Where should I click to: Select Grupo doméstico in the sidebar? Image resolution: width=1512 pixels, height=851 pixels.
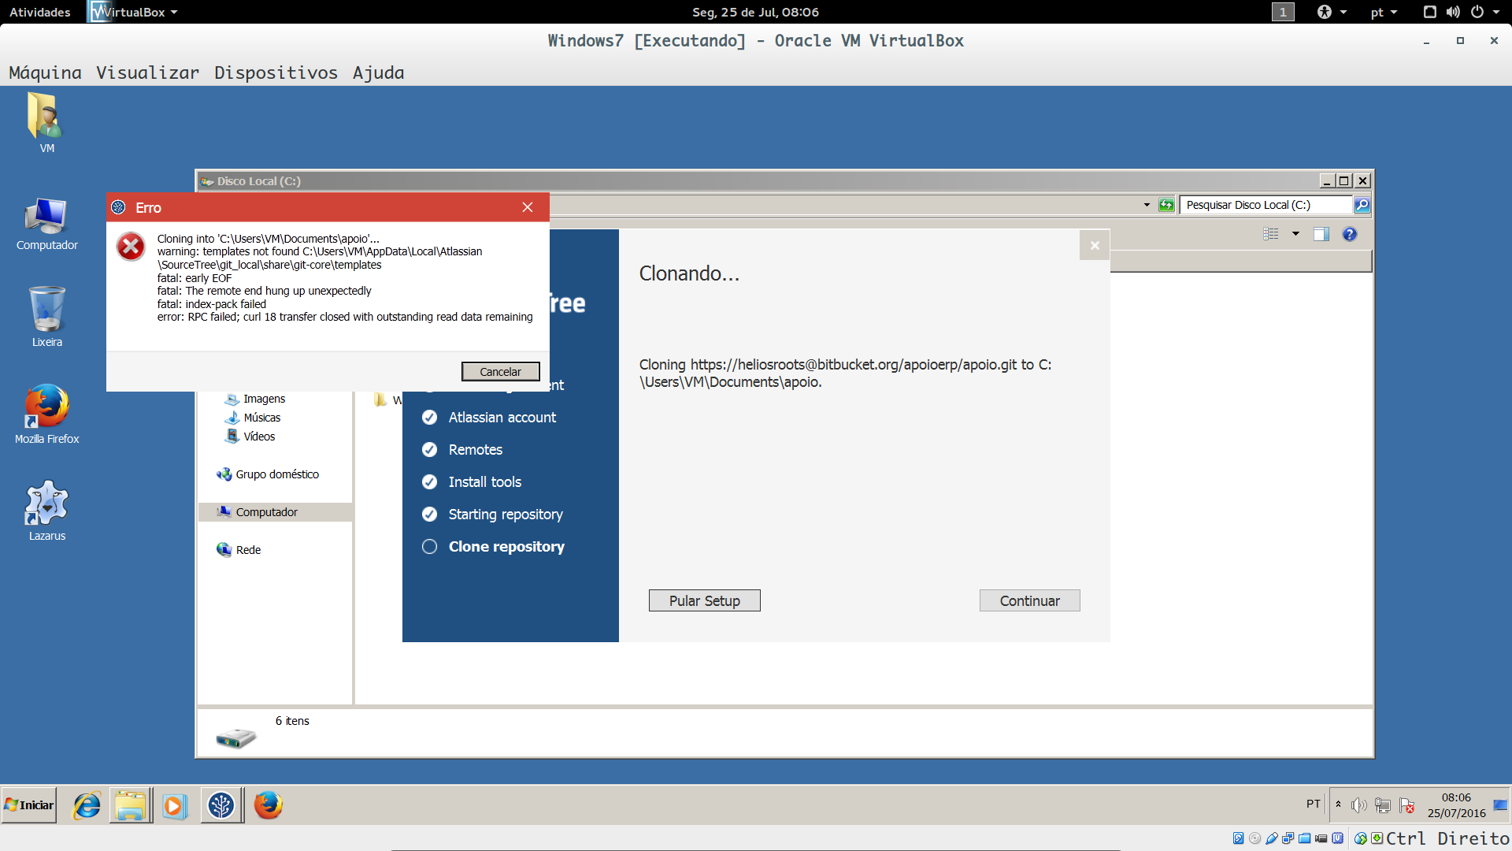[268, 474]
